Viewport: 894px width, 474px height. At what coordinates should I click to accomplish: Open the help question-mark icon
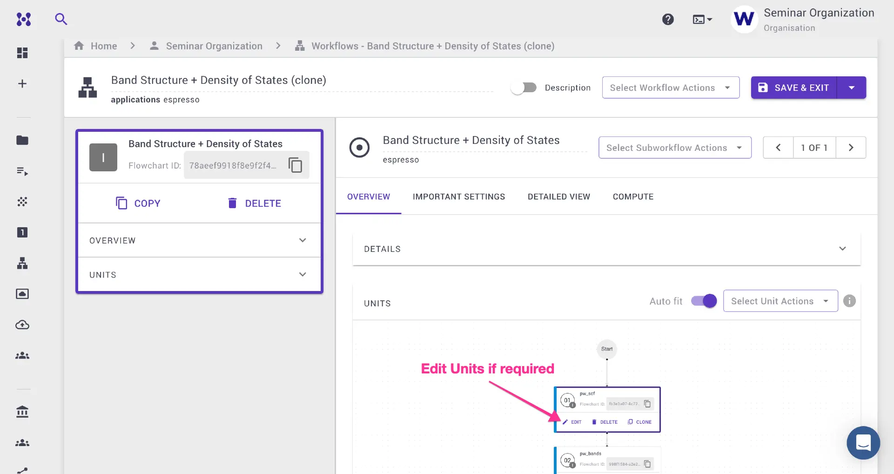668,19
